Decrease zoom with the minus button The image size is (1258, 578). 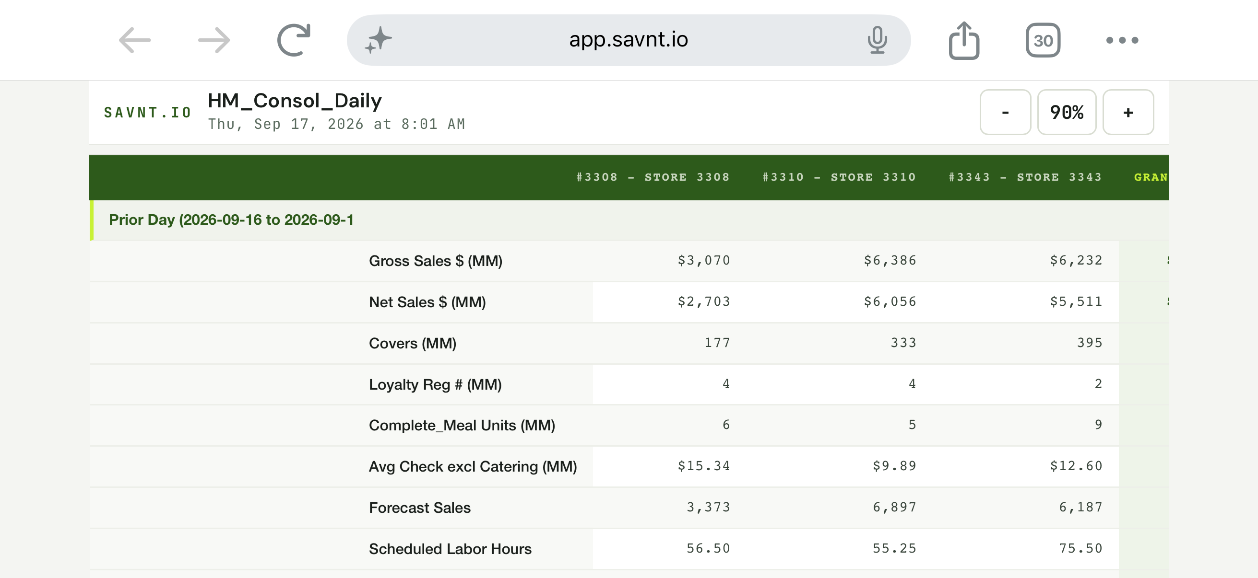[1005, 112]
